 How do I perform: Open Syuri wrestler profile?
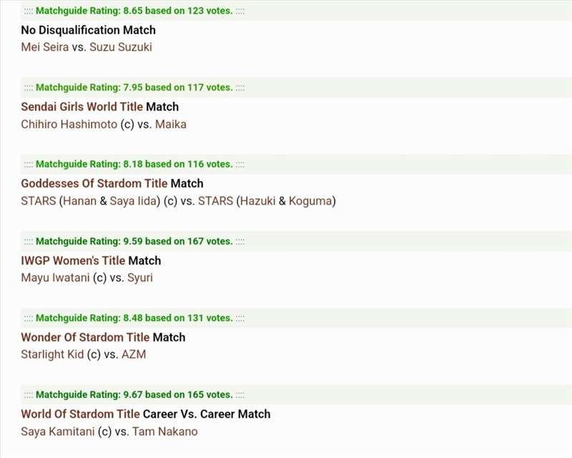coord(140,278)
